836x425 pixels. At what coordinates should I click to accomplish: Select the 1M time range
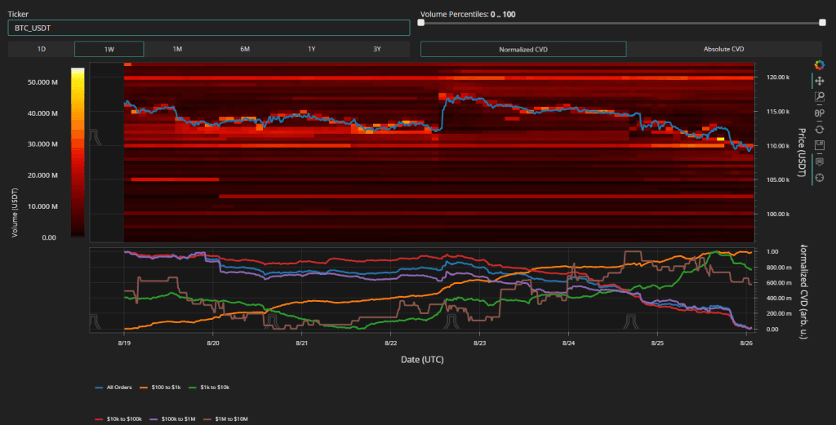coord(177,49)
